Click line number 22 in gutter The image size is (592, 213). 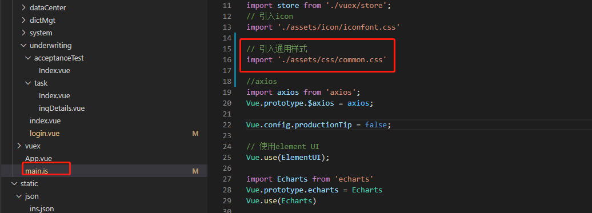226,125
